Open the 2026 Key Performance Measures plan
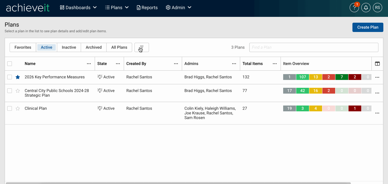 (x=55, y=77)
